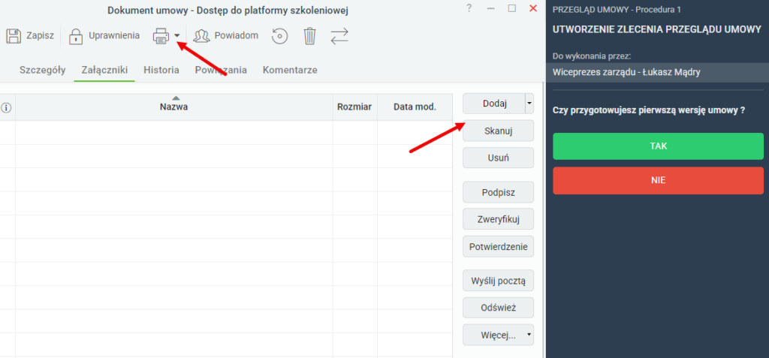The image size is (769, 358).
Task: Minimize the Dokument umowy window
Action: click(x=490, y=8)
